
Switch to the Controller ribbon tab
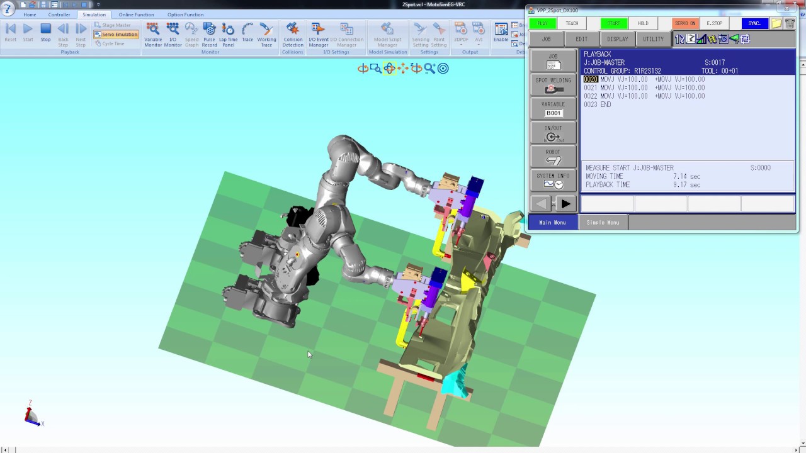click(59, 14)
